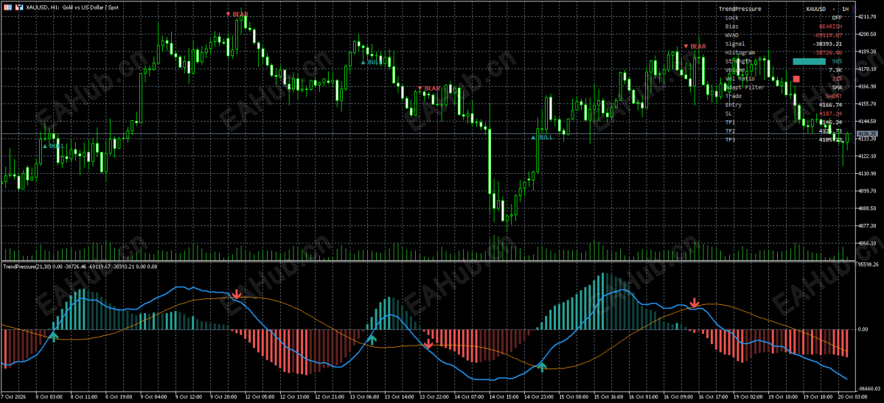Click the Signal value -30393.21

828,43
